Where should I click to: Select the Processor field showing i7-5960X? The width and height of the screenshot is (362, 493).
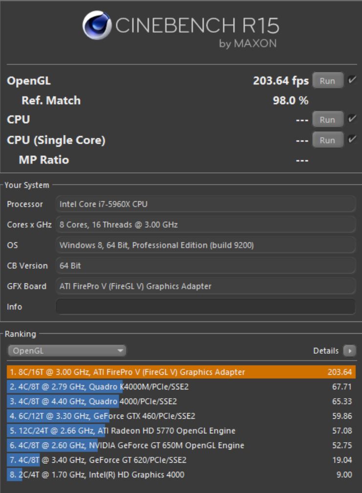(205, 204)
